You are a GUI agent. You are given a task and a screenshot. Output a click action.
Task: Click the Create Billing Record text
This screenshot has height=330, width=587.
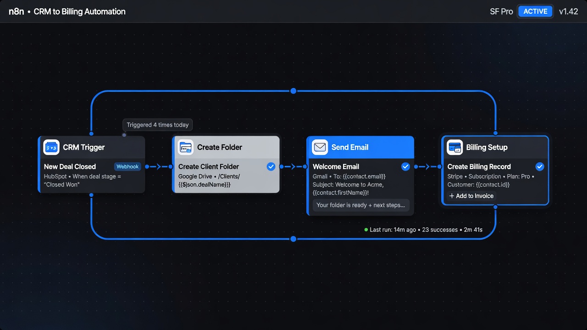[x=479, y=166]
